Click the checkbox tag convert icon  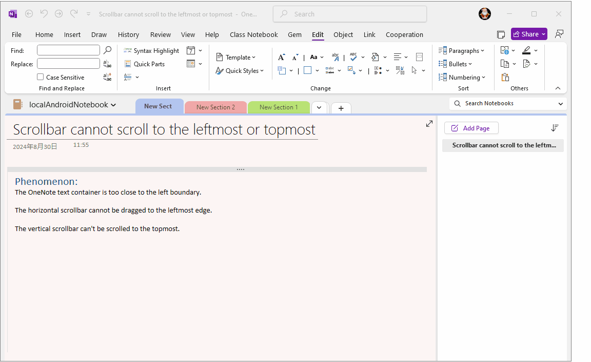(351, 70)
